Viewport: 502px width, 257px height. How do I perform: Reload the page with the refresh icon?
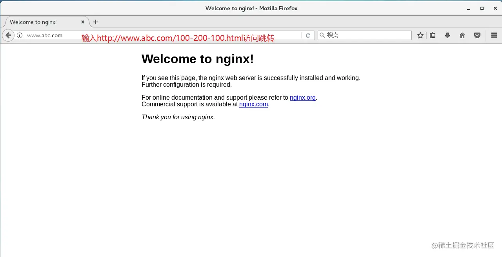tap(308, 35)
